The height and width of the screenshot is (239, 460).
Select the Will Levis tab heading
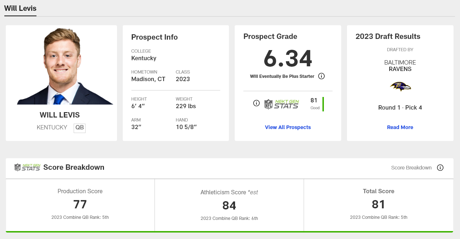click(x=20, y=8)
